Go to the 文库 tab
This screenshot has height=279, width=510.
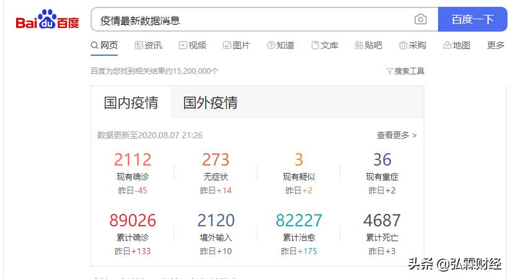point(324,45)
